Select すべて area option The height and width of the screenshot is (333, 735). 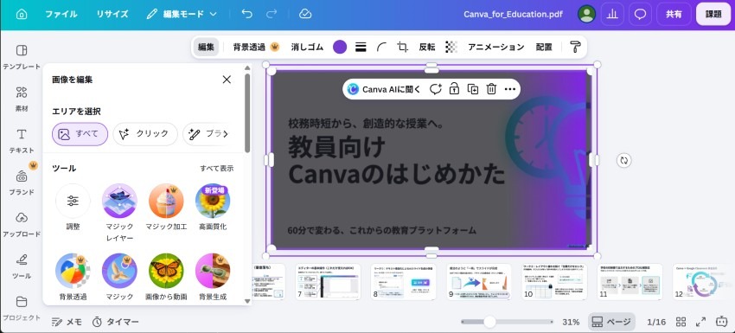pyautogui.click(x=80, y=134)
